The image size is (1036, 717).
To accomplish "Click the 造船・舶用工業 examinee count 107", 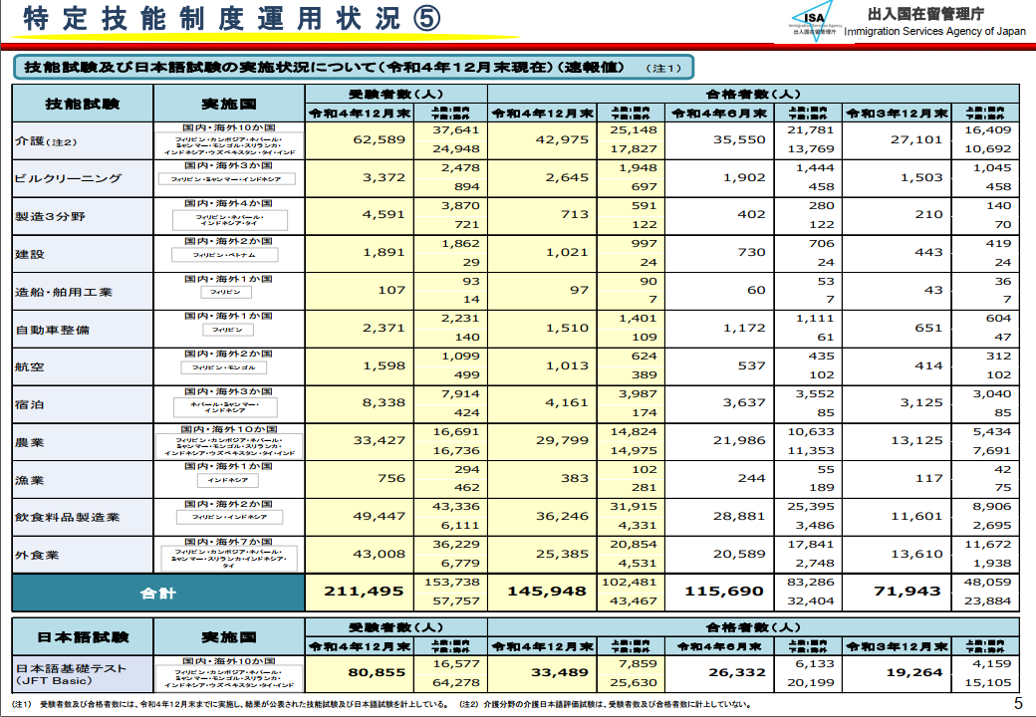I will click(391, 290).
